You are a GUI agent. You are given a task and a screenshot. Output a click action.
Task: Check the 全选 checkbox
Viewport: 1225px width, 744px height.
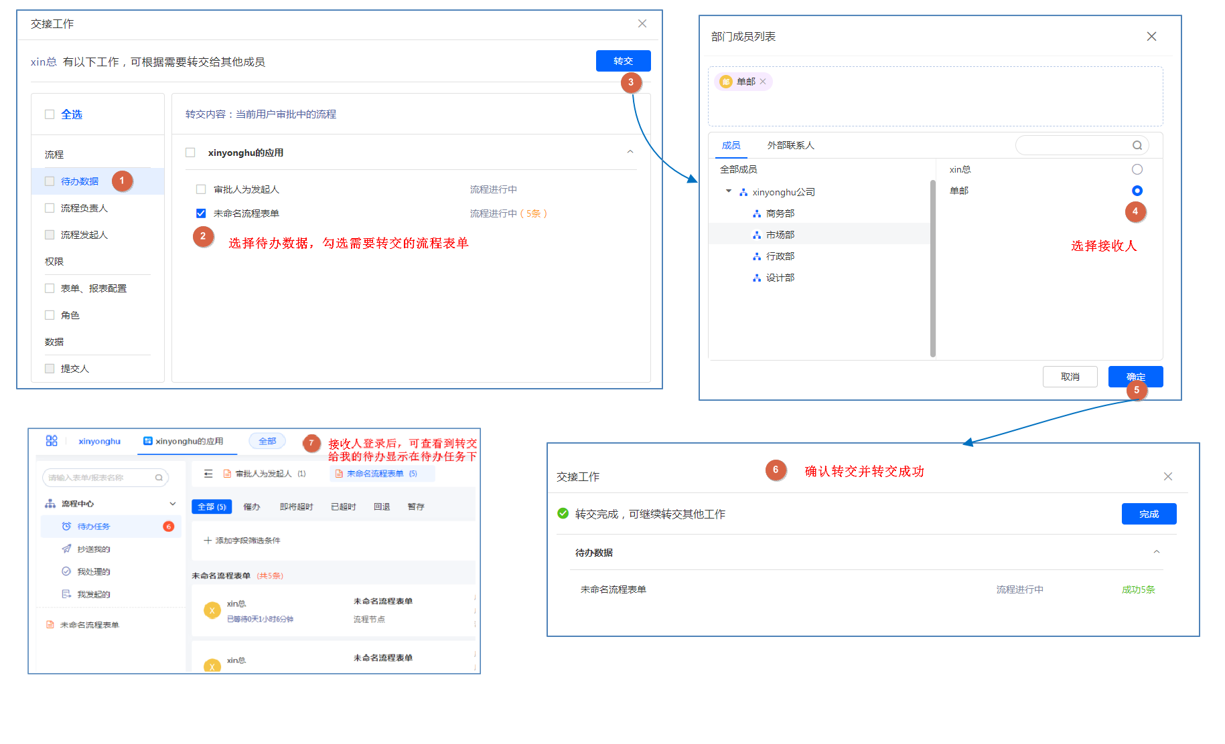50,114
